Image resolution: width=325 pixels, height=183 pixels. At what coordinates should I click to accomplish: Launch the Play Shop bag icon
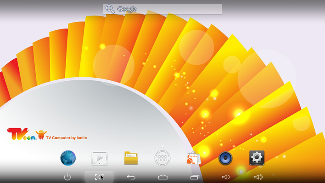(x=193, y=158)
